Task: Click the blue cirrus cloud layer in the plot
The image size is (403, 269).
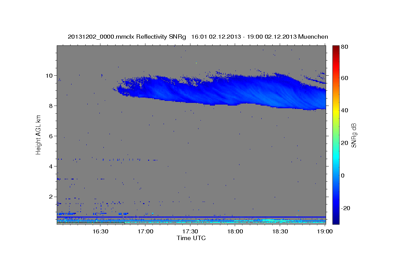Action: 232,91
